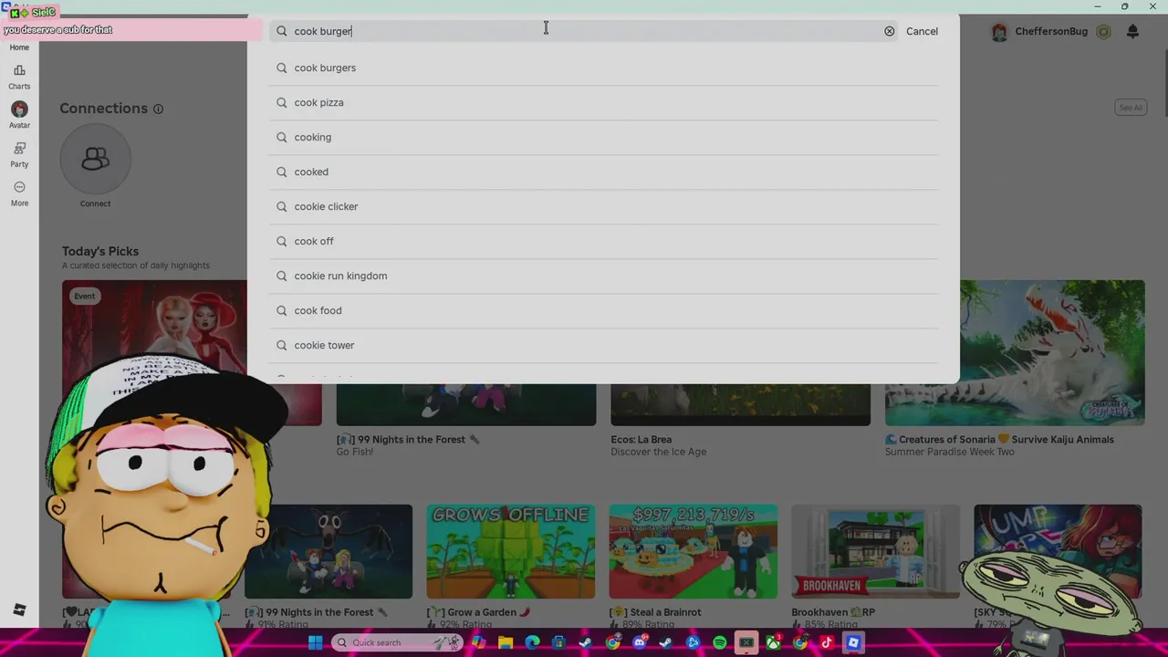Open the Grow a Garden game thumbnail
The width and height of the screenshot is (1168, 657).
511,551
